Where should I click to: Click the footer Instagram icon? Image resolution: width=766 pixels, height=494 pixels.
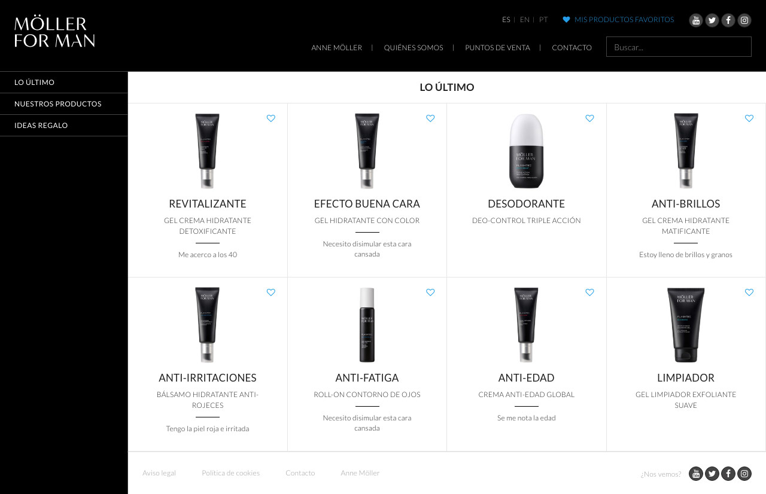pos(744,474)
